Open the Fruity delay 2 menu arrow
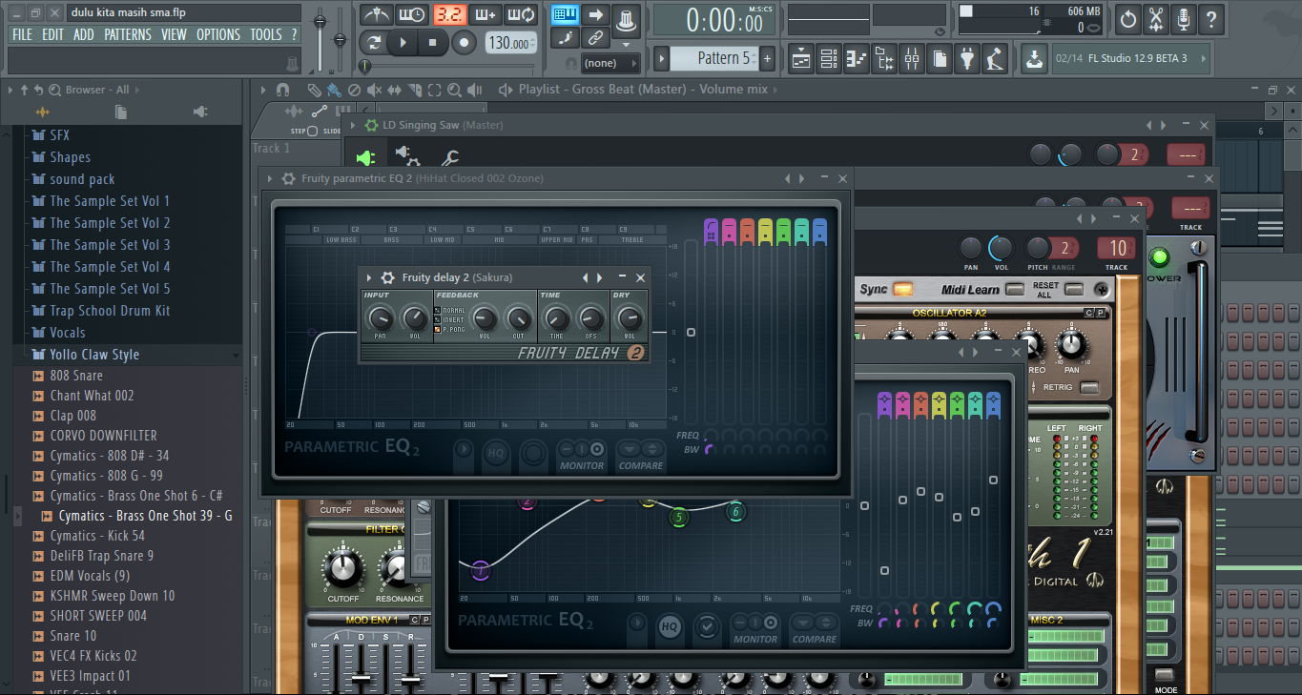 [x=368, y=277]
